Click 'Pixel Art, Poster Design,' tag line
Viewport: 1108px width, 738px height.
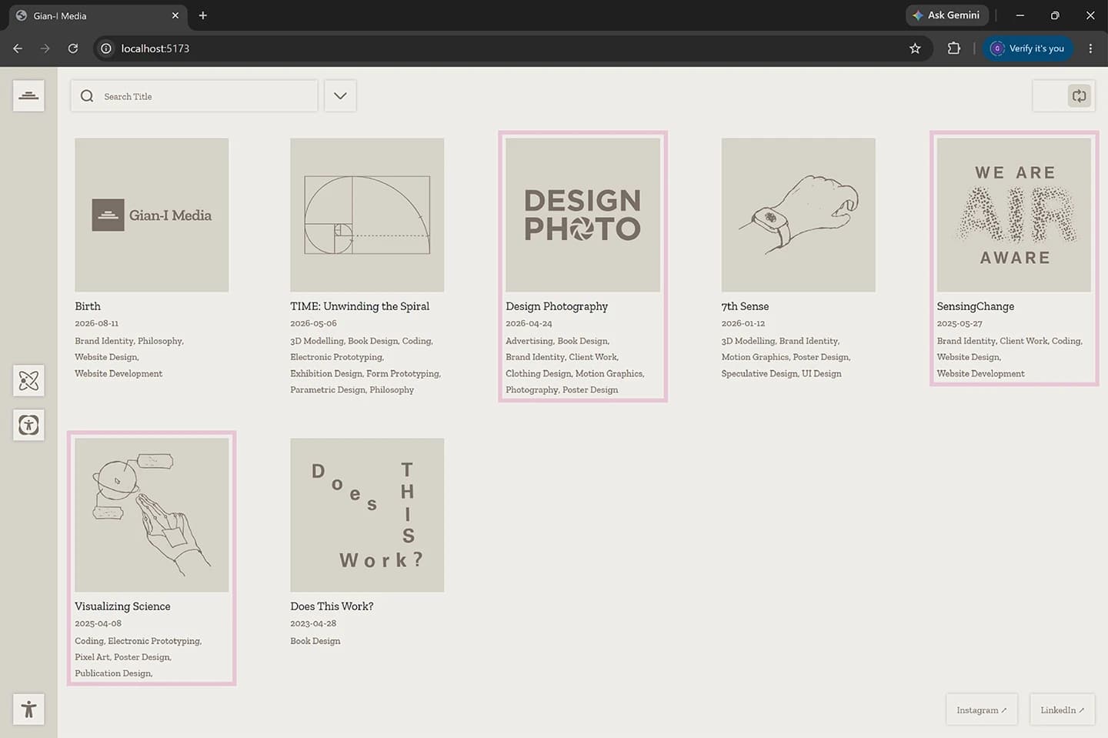(x=123, y=656)
